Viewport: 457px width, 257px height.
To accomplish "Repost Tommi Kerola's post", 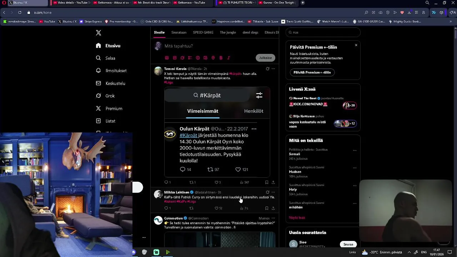I will [x=192, y=182].
